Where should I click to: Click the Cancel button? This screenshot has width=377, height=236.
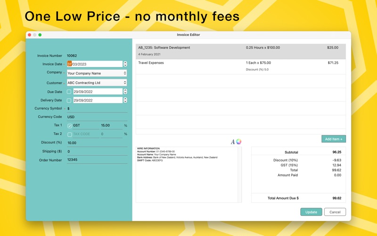point(335,212)
